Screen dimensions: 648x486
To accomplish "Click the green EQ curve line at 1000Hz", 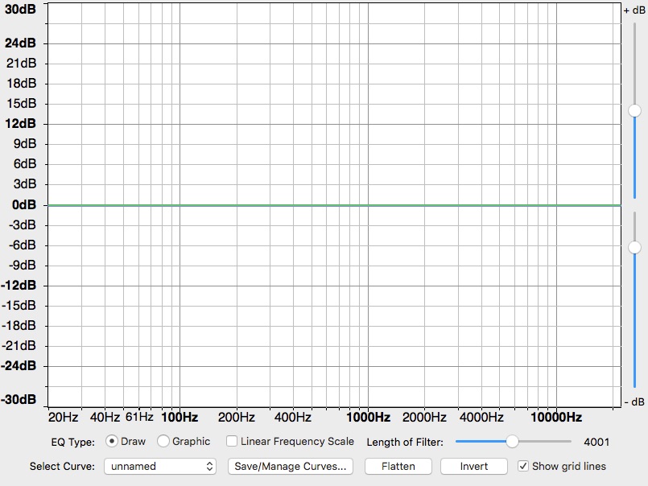I will pyautogui.click(x=368, y=205).
